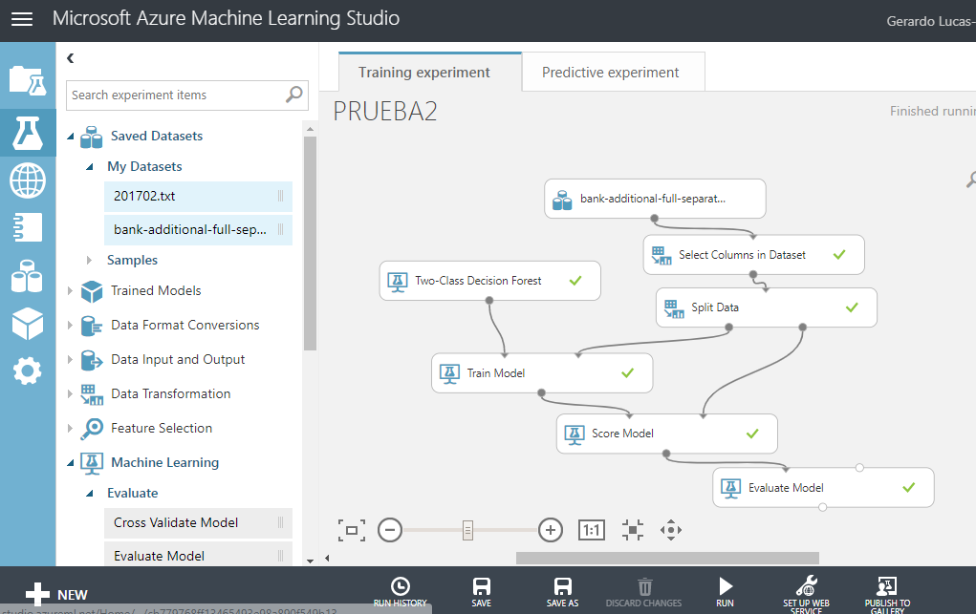Click the checkmark on Two-Class Decision Forest
The width and height of the screenshot is (976, 614).
pos(575,280)
